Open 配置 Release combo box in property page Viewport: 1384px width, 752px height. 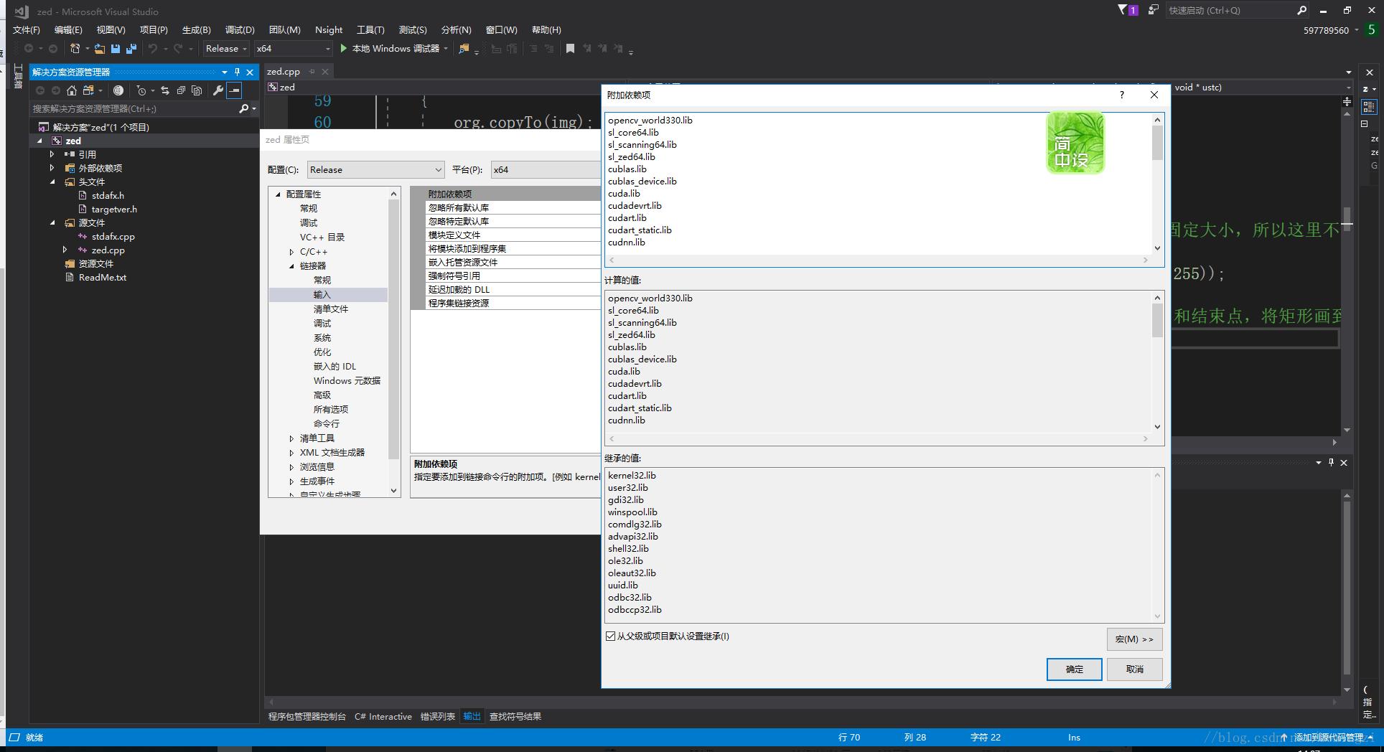click(375, 170)
